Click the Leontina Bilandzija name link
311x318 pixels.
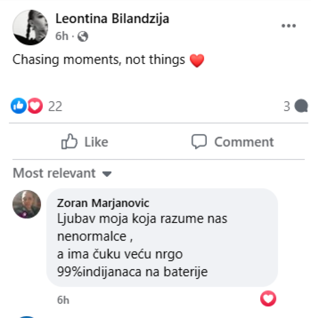(112, 19)
